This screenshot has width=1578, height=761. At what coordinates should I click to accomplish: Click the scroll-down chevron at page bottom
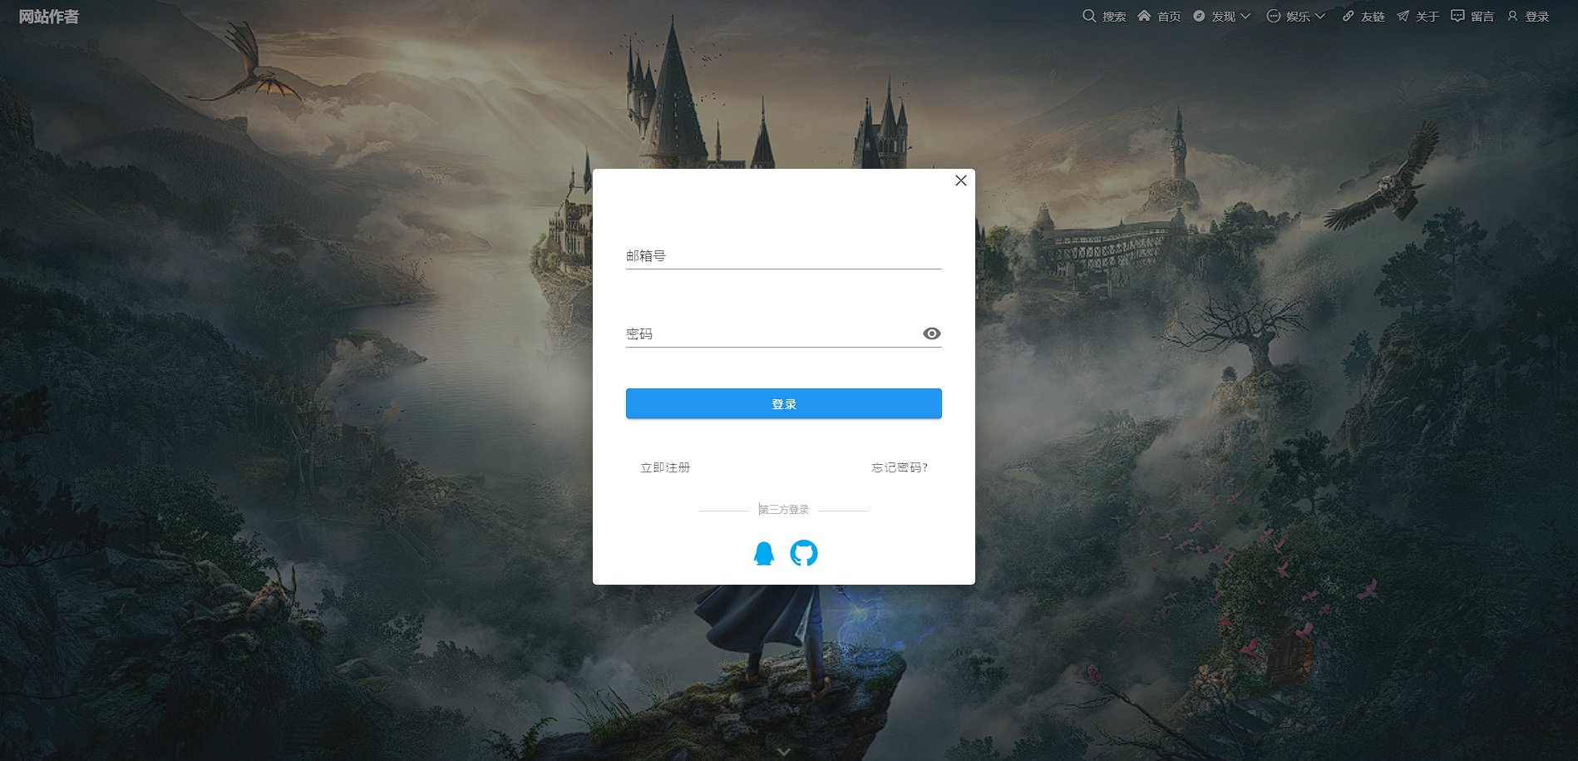tap(784, 752)
